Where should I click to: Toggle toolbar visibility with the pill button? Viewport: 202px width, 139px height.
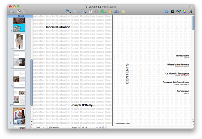click(191, 7)
